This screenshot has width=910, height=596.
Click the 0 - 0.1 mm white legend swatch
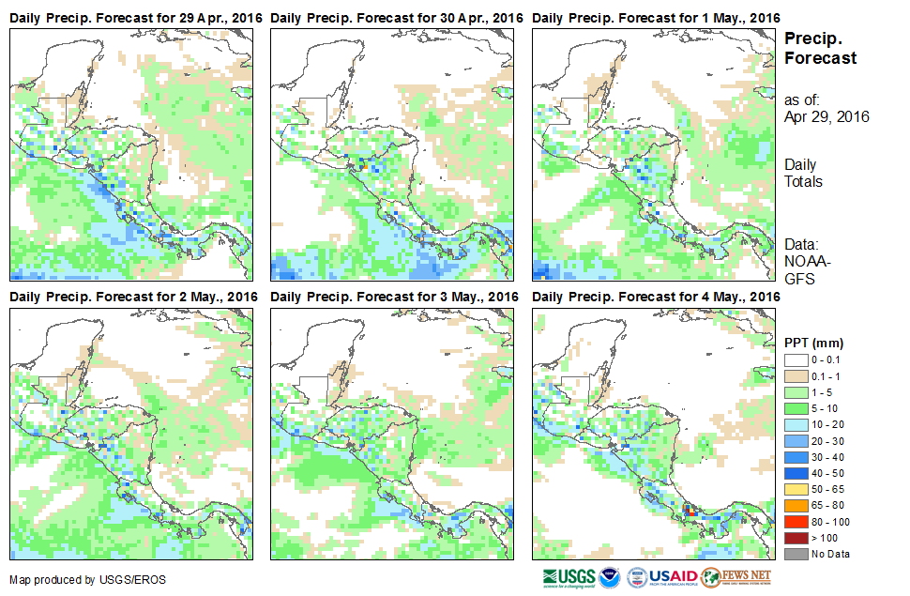pyautogui.click(x=796, y=359)
